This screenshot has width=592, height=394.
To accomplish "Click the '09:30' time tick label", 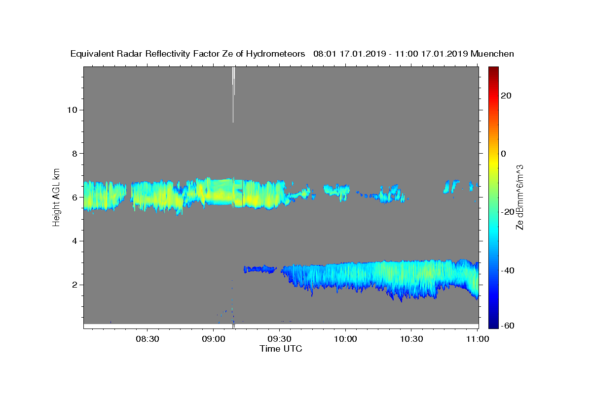I will click(280, 339).
